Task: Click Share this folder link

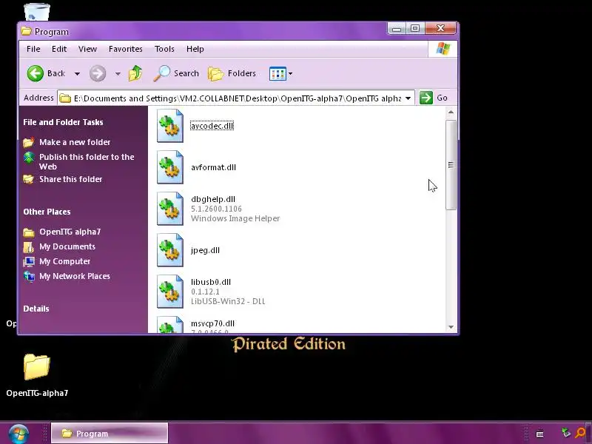Action: (70, 179)
